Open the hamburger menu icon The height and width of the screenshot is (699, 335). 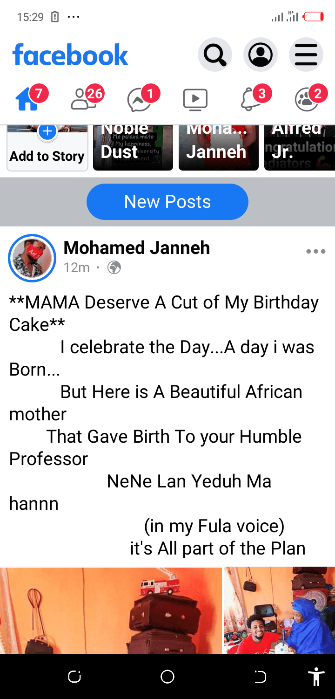306,55
